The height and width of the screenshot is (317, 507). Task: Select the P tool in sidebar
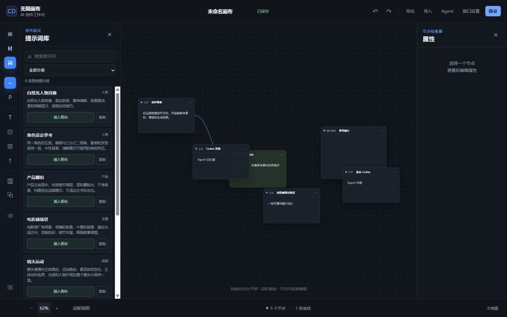click(10, 97)
